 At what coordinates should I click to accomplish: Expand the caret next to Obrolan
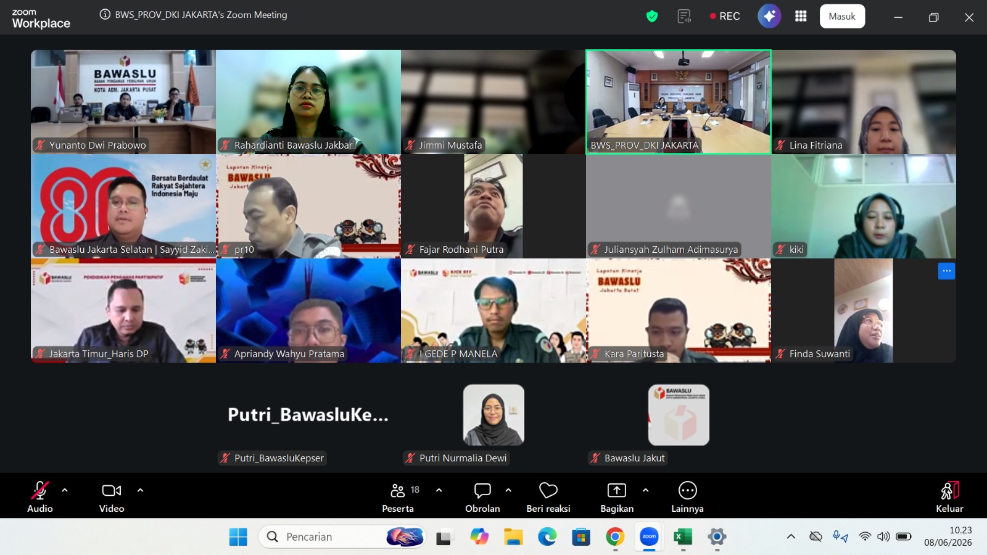(x=508, y=490)
